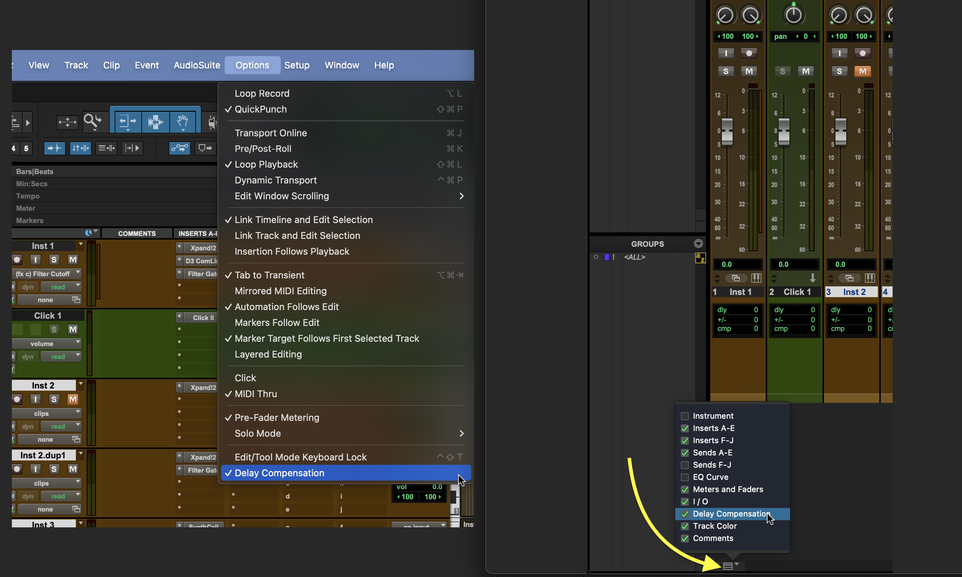Activate the zoom toggle arrows icon

coord(67,122)
